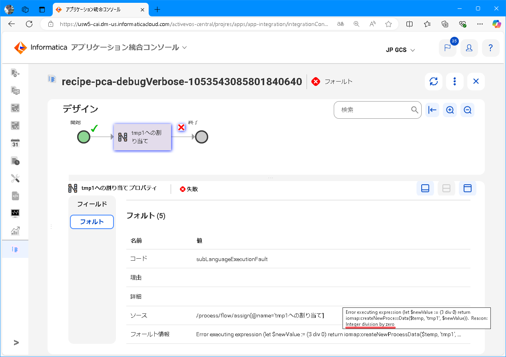Select the green 開始 start node

pos(84,137)
